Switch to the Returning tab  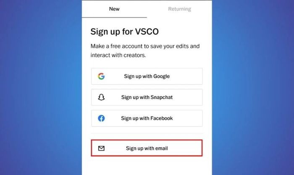(x=179, y=9)
